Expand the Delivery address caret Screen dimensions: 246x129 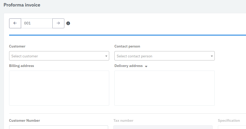click(146, 66)
